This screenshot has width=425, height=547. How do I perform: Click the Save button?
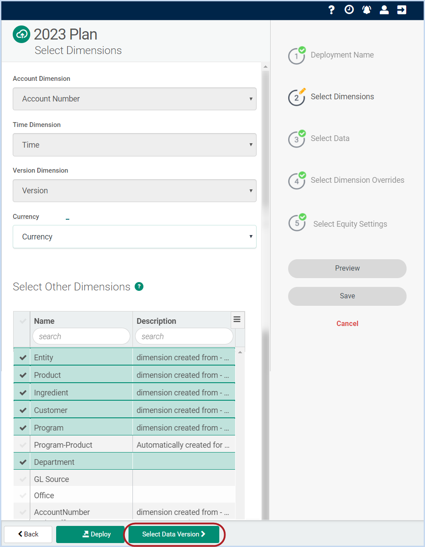[347, 296]
